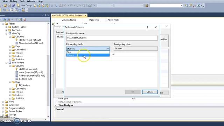Select 'PK_Student' key in tree

24,85
